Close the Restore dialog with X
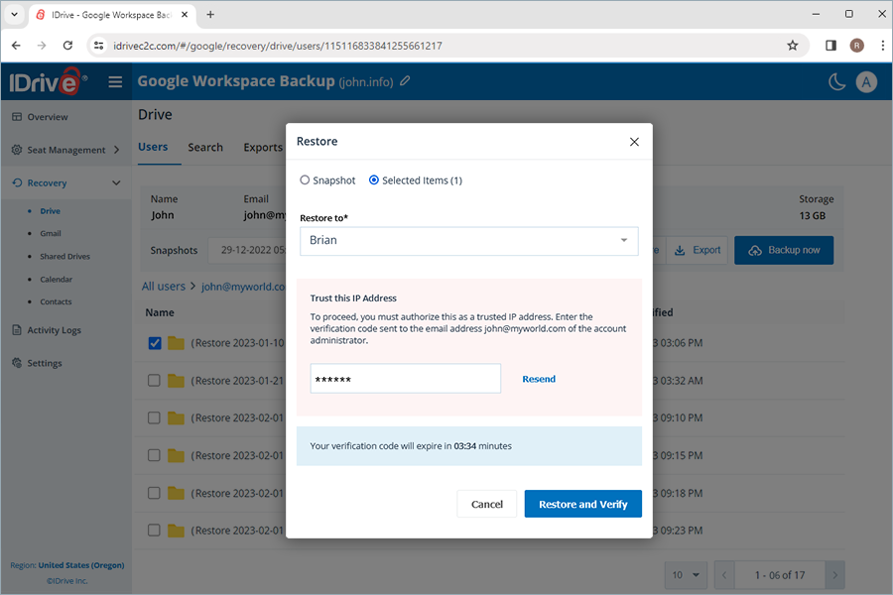 [x=634, y=142]
